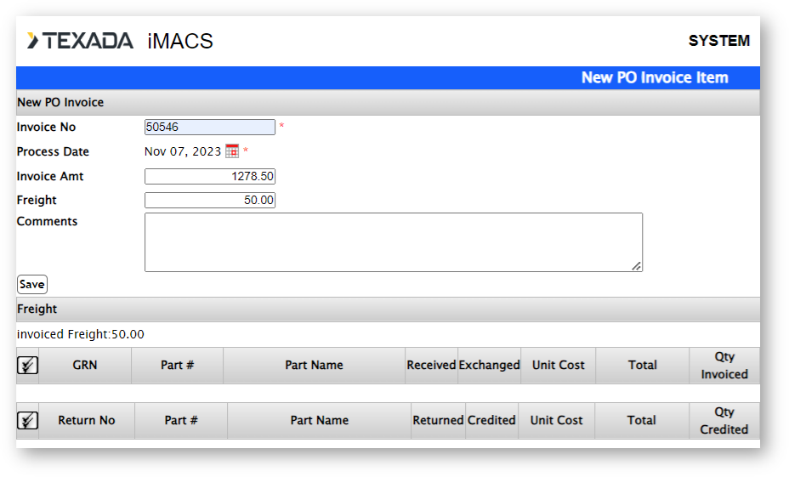Image resolution: width=789 pixels, height=477 pixels.
Task: Click the Exchanged column header
Action: [x=489, y=366]
